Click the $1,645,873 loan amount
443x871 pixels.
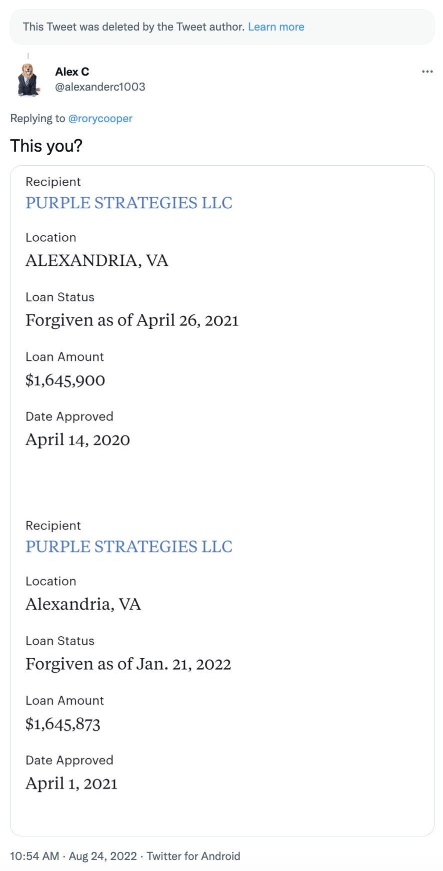[x=63, y=724]
